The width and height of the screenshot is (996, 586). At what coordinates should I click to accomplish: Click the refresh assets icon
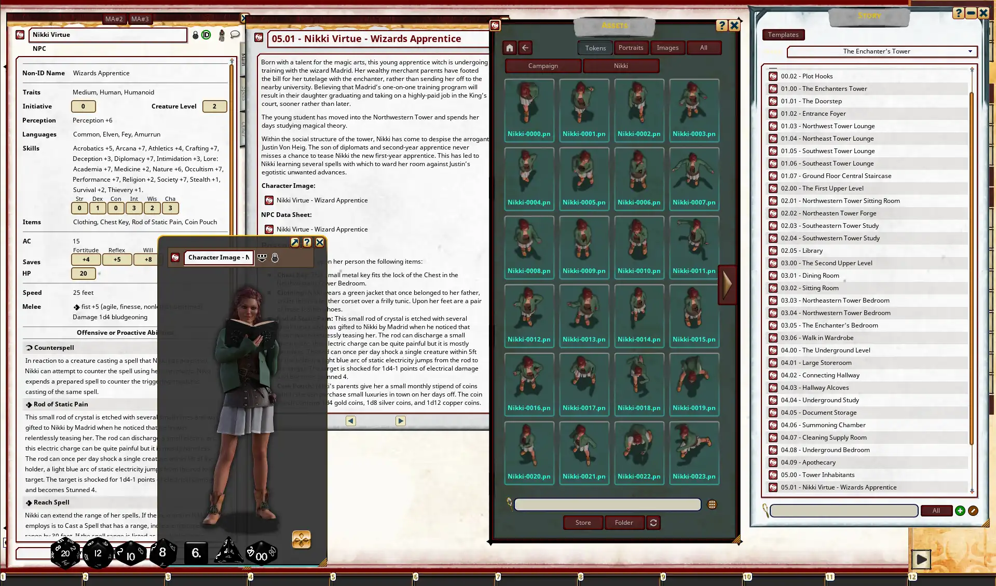(x=653, y=523)
